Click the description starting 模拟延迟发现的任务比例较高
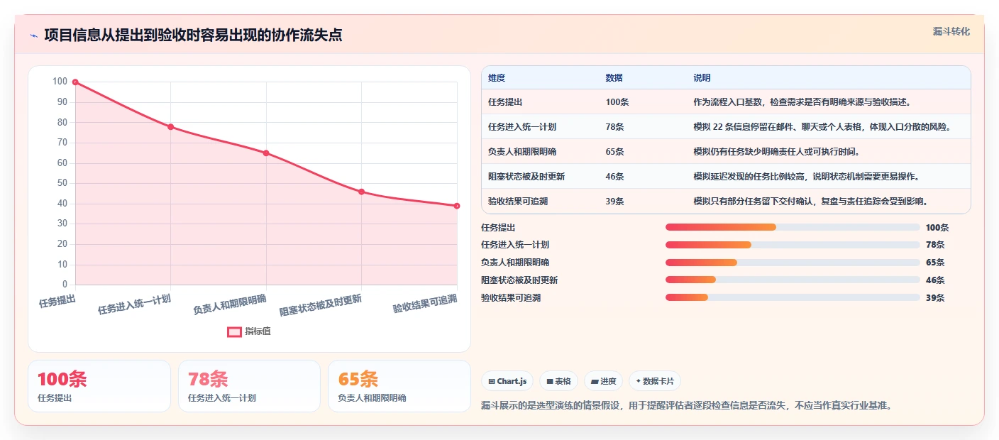 pos(807,177)
